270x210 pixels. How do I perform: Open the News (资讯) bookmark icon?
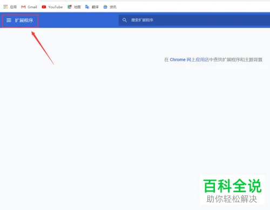click(x=105, y=7)
